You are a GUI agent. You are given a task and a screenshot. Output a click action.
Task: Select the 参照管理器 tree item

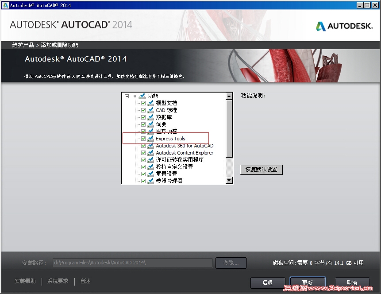click(169, 181)
